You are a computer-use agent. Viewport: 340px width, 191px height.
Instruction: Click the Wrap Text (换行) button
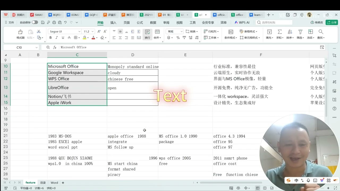point(147,34)
